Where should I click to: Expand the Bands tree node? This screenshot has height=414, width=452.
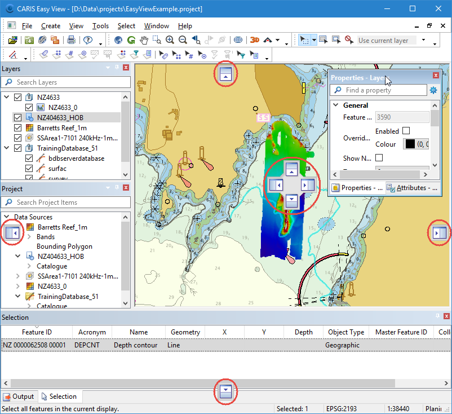pyautogui.click(x=29, y=237)
